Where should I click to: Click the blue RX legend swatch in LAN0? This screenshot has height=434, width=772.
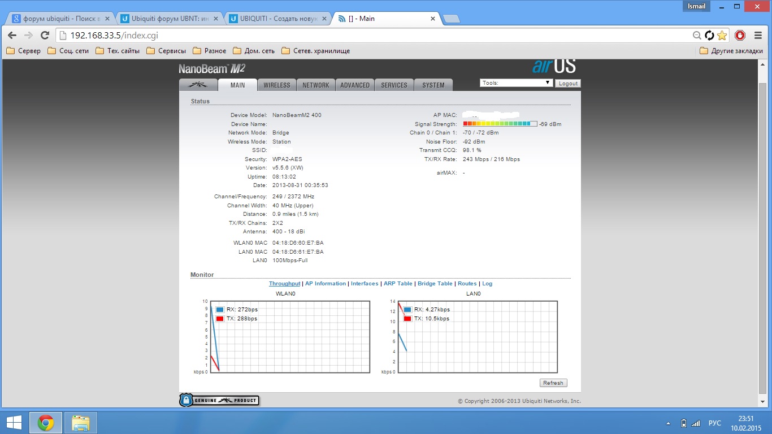[407, 309]
